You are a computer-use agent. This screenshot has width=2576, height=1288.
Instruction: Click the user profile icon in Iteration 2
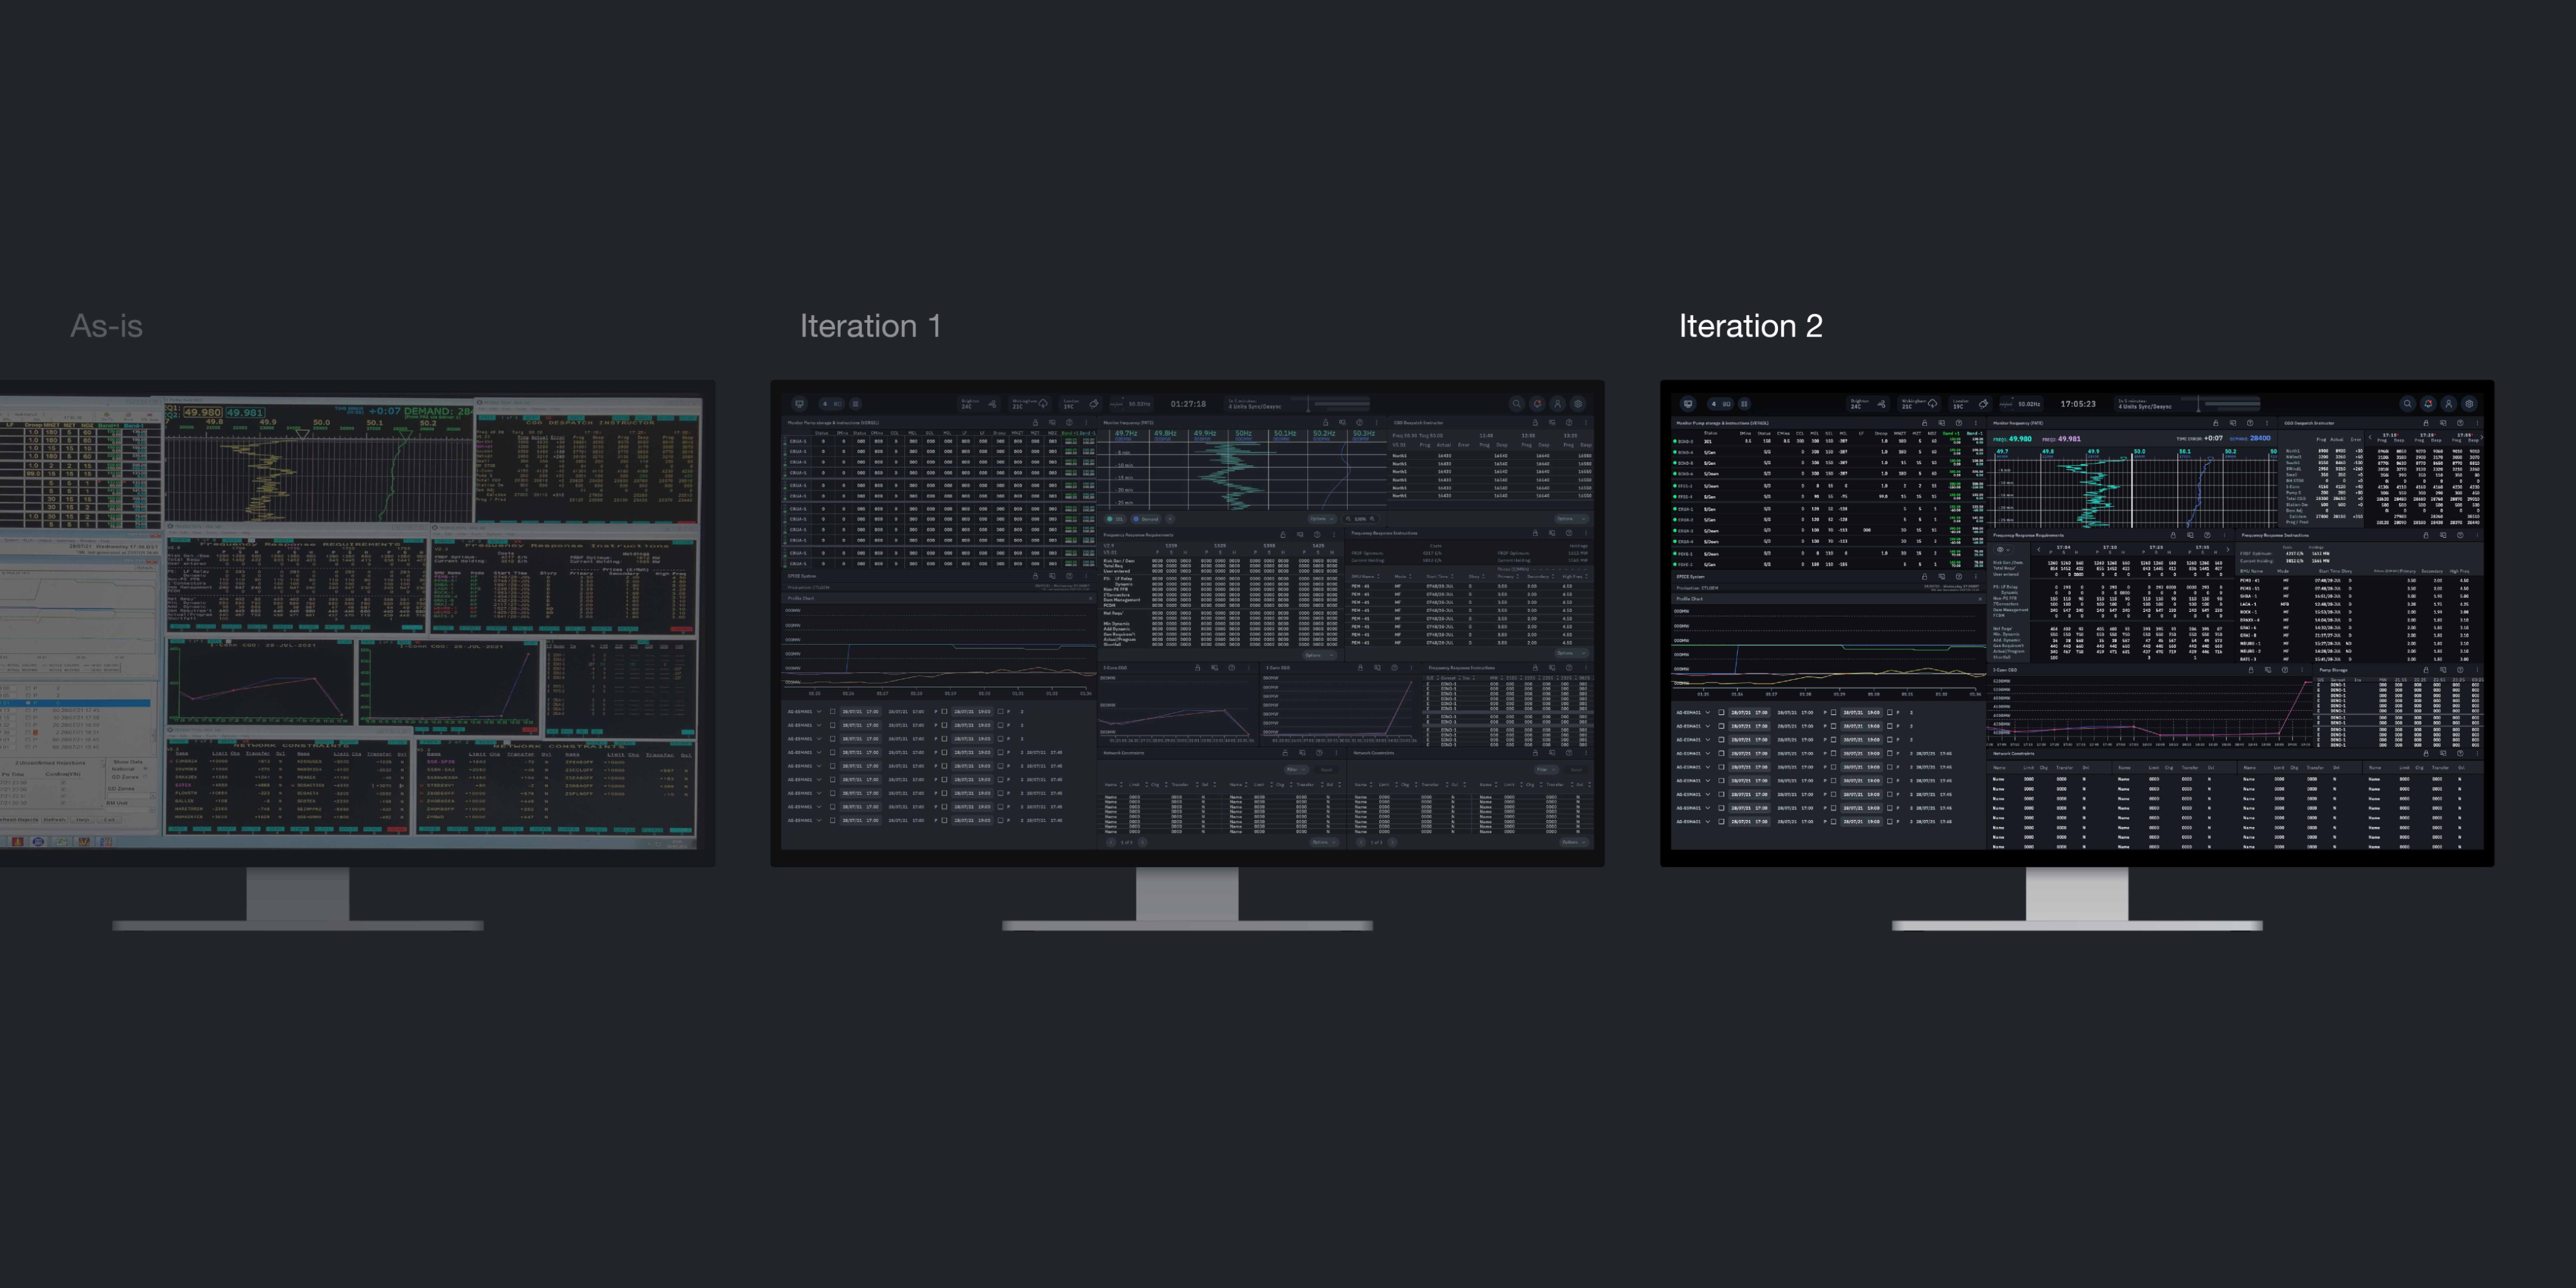(x=2448, y=404)
